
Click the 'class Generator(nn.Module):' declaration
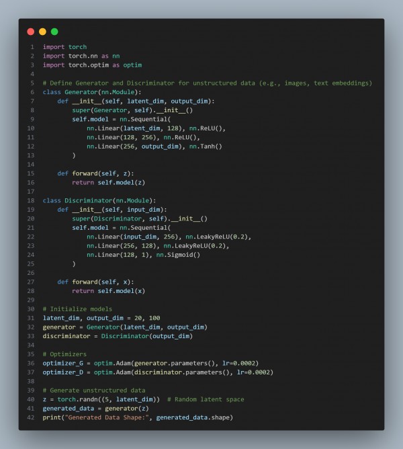pyautogui.click(x=92, y=92)
